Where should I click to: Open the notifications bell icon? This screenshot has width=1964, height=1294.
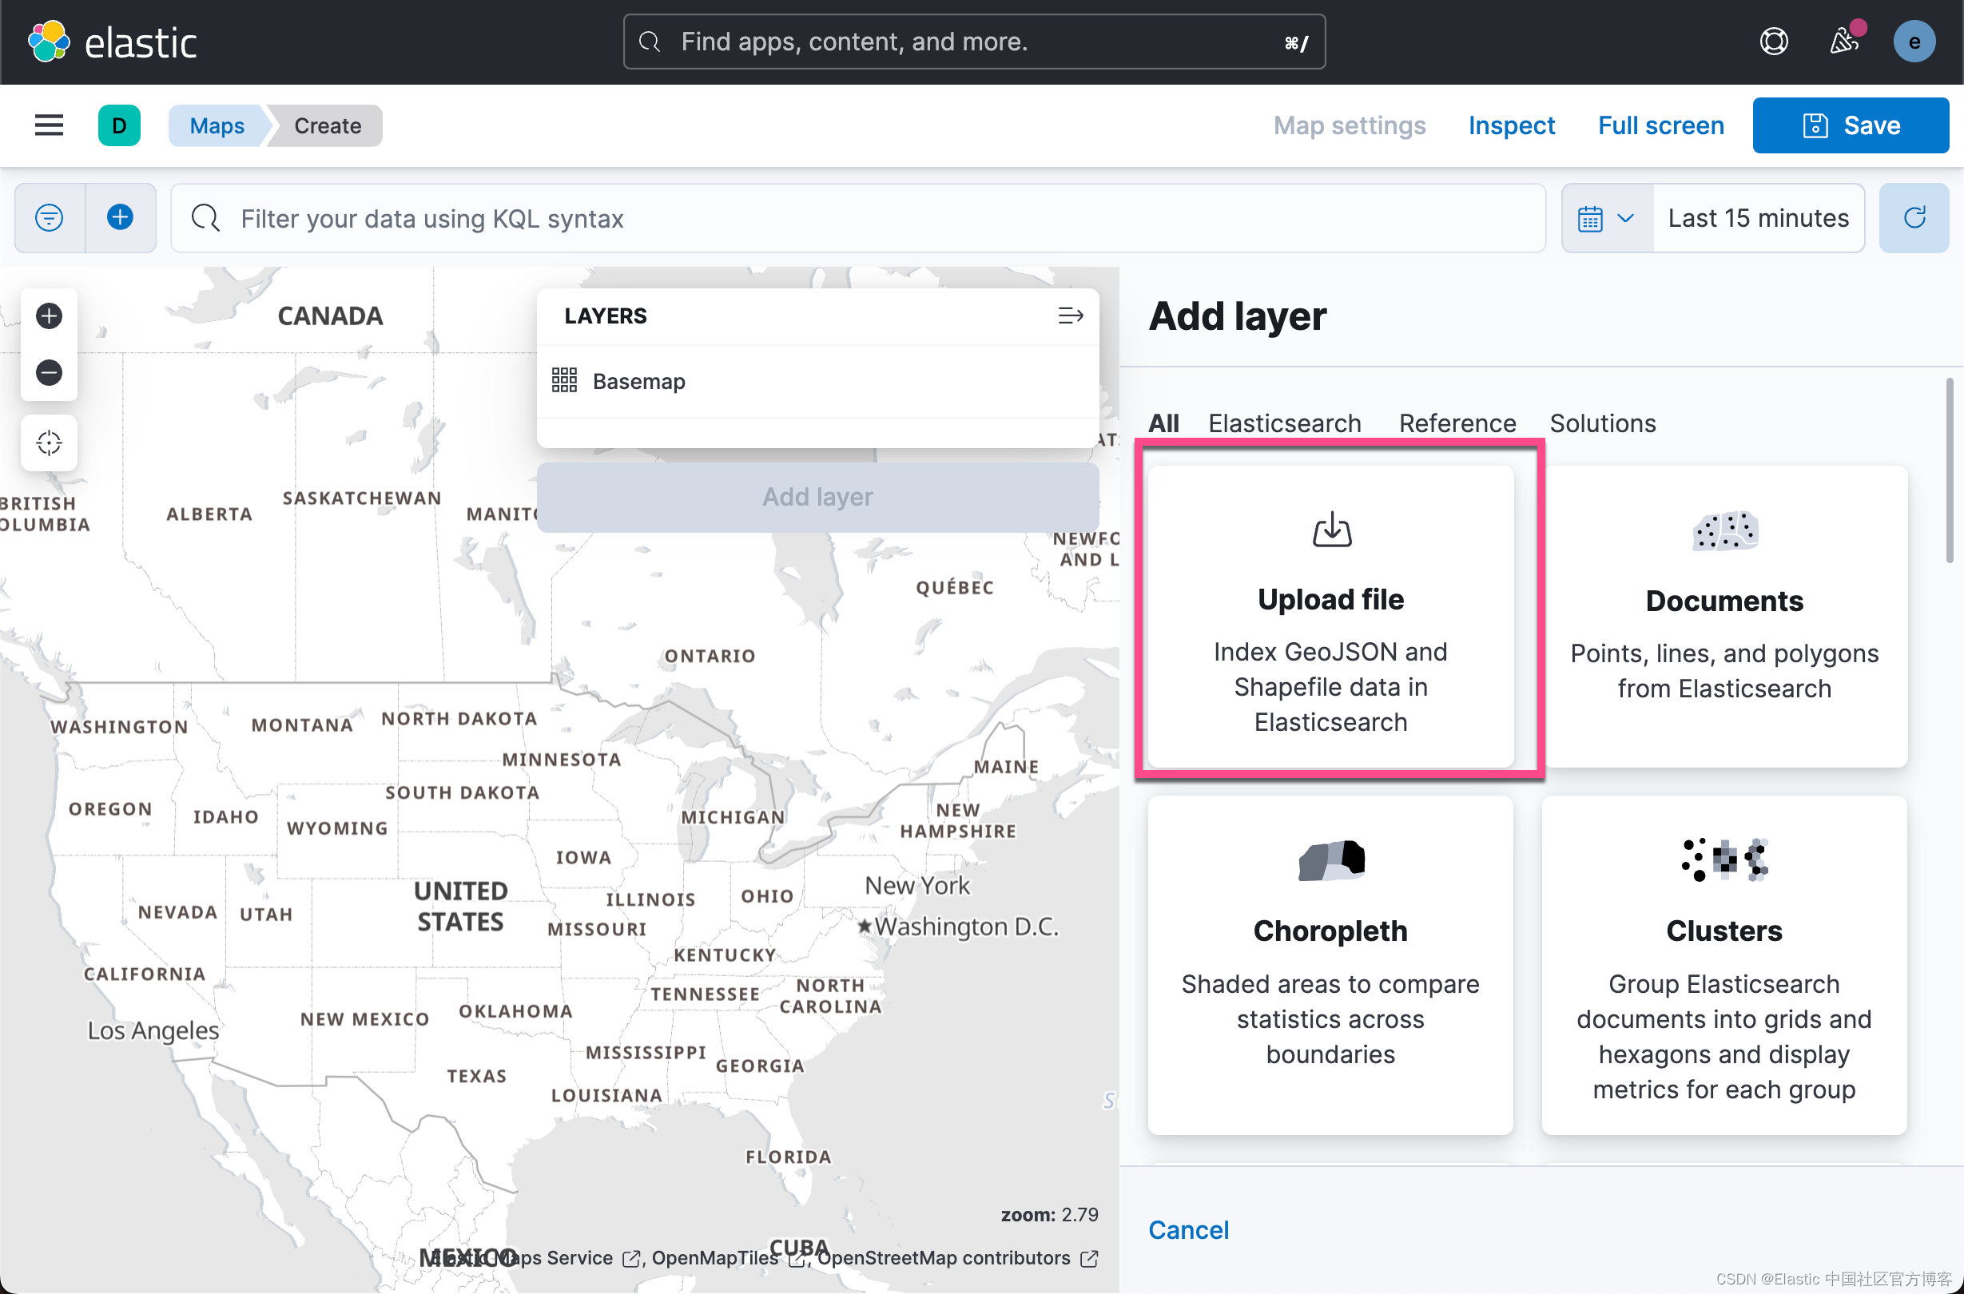(x=1843, y=42)
